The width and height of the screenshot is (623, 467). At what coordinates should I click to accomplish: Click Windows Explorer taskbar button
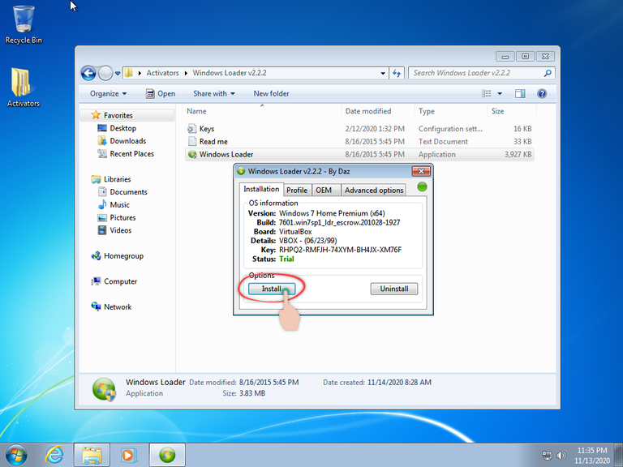click(92, 455)
